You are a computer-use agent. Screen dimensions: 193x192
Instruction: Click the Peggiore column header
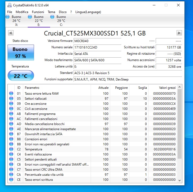[x=119, y=87]
